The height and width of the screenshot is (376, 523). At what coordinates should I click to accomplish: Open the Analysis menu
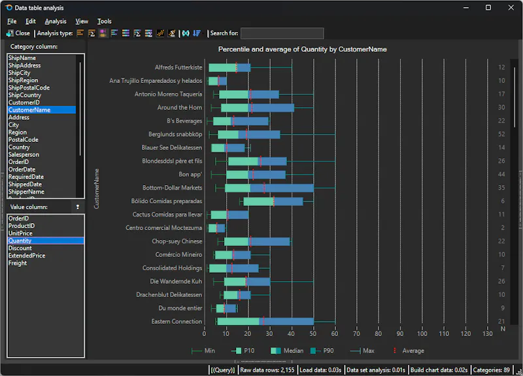tap(56, 21)
